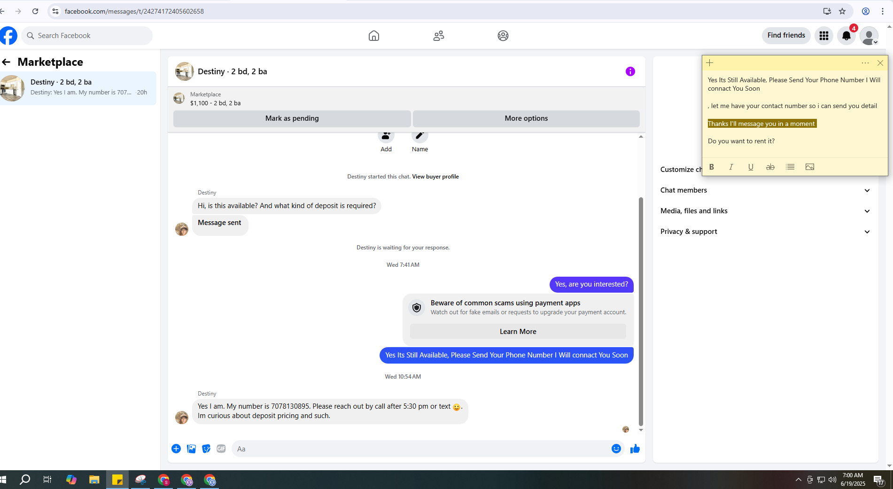Choose a GIF icon

tap(221, 449)
